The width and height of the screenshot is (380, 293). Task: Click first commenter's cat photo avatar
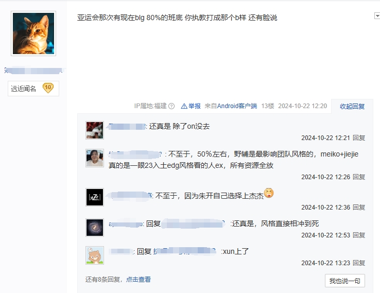[x=95, y=130]
